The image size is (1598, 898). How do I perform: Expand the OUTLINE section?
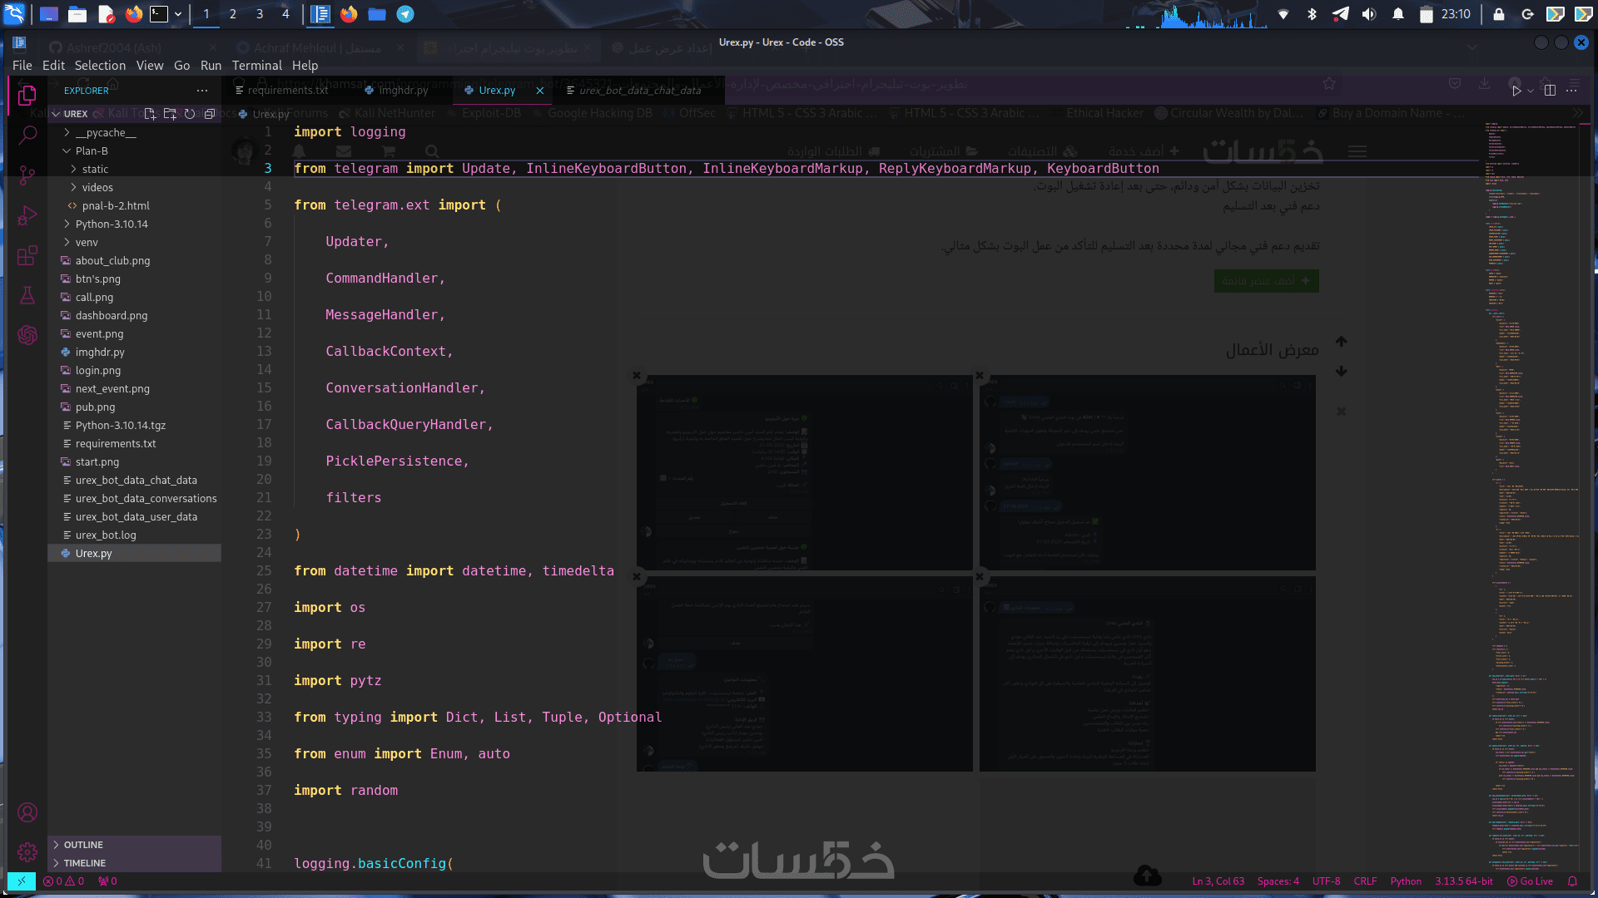coord(83,844)
